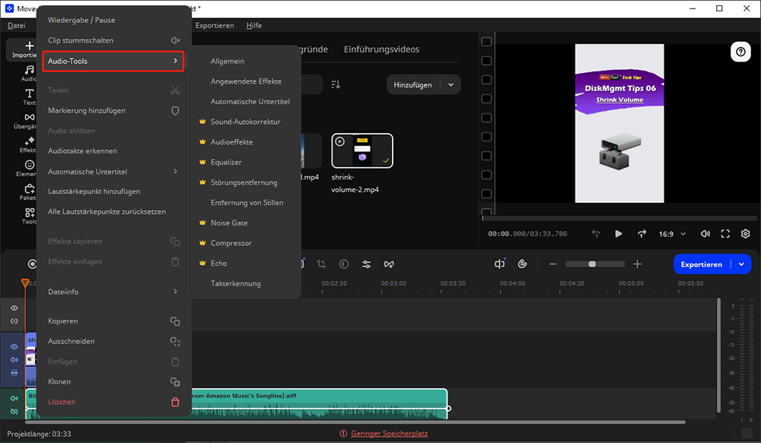Open preview settings gear icon
Screen dimensions: 761x443
point(746,234)
